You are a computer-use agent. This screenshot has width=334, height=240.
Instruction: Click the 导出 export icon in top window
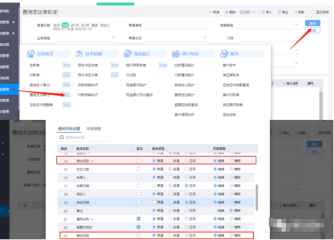pos(280,12)
